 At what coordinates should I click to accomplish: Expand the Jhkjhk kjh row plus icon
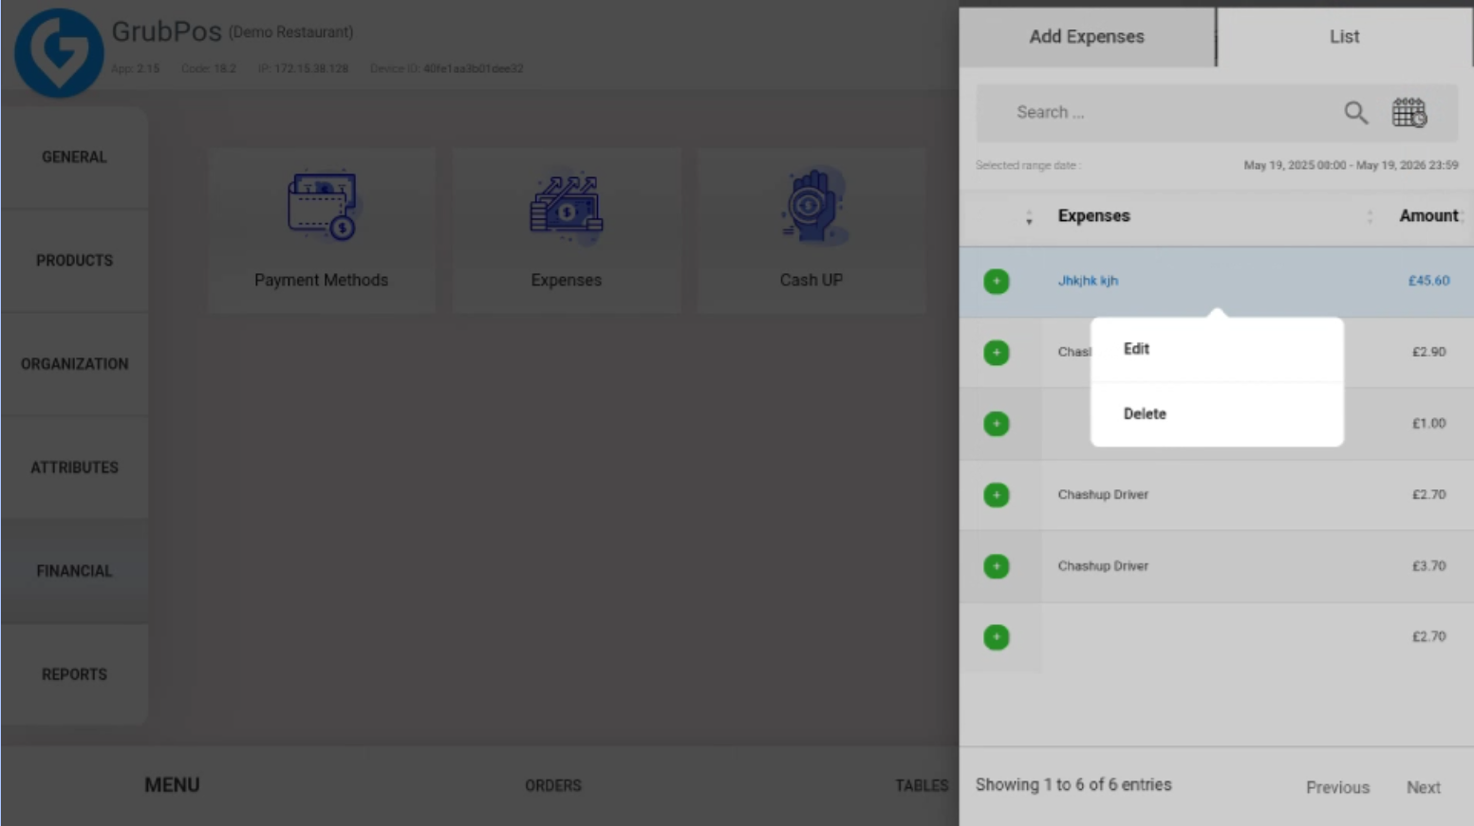[x=997, y=282]
